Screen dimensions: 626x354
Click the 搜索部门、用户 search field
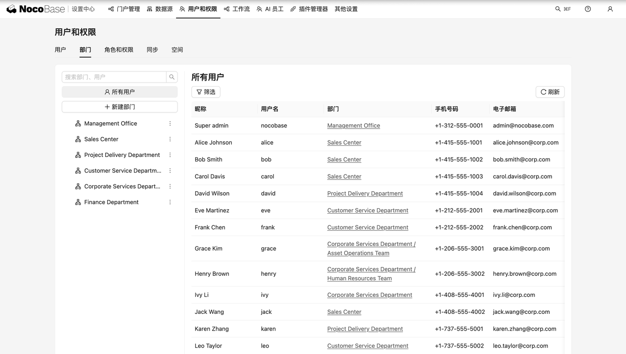pos(114,77)
